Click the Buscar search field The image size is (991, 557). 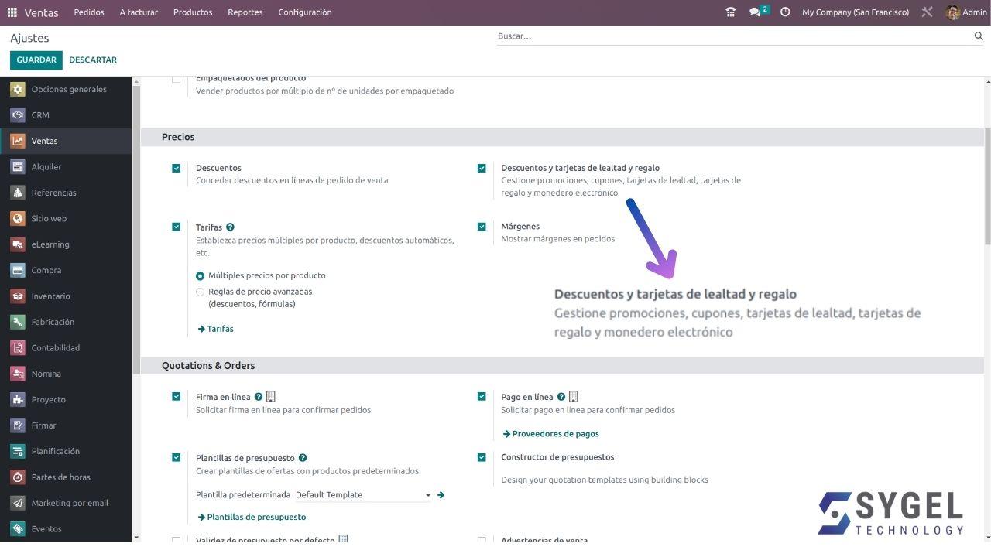point(734,36)
